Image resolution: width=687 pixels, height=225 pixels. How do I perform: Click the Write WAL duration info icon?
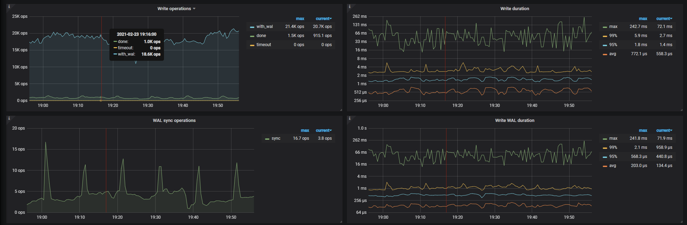[x=350, y=118]
